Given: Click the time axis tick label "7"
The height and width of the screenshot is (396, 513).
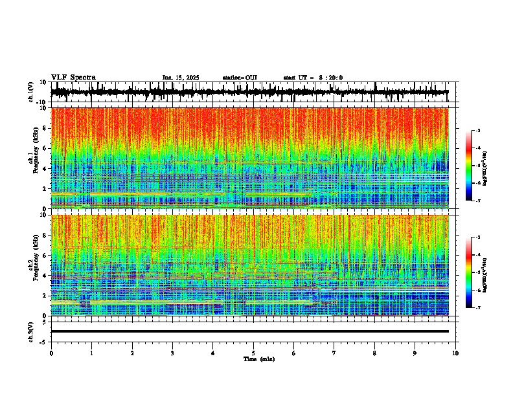Looking at the screenshot, I should point(334,353).
